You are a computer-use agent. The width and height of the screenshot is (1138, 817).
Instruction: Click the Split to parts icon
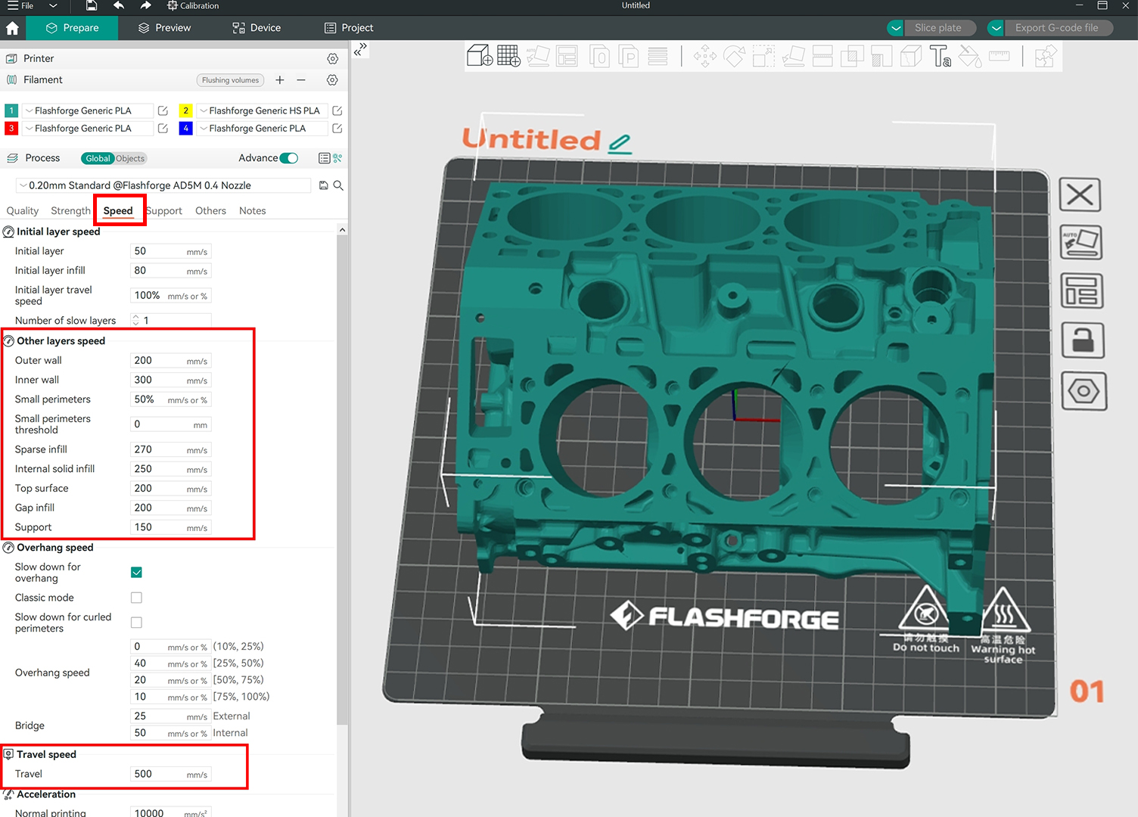tap(628, 57)
